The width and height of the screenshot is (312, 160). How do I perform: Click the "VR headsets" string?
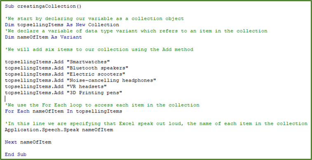[87, 86]
